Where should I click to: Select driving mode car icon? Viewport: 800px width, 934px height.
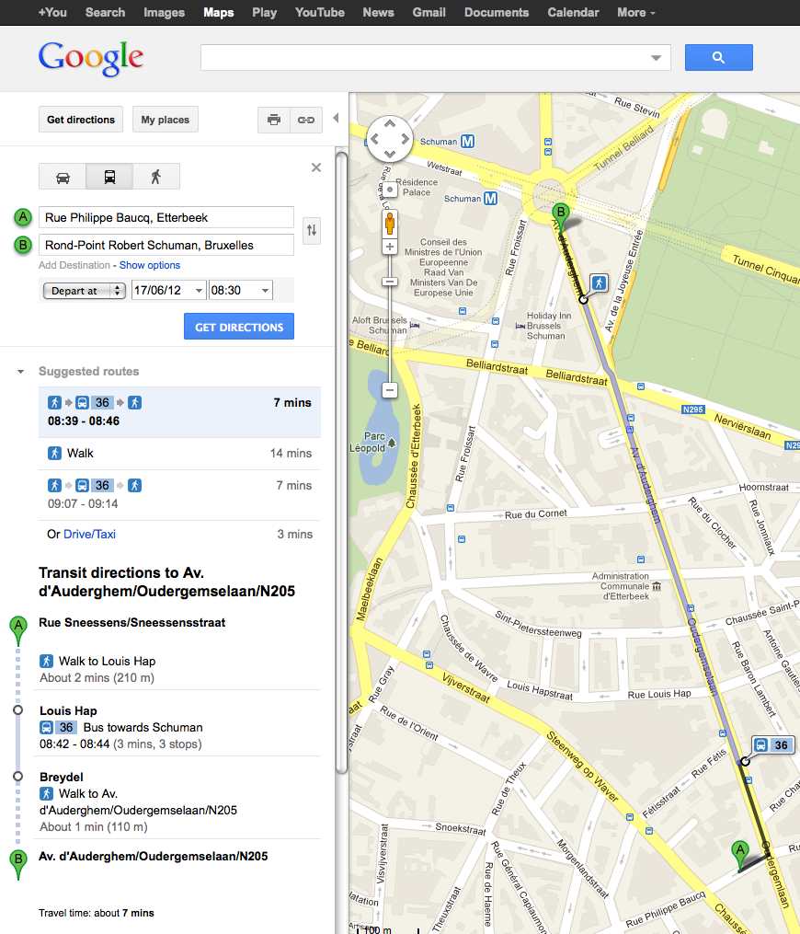[63, 177]
